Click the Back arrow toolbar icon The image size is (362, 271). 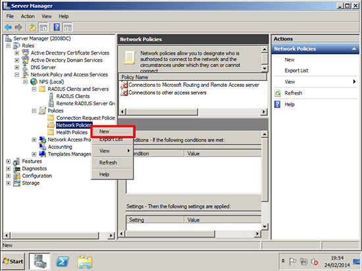point(9,27)
